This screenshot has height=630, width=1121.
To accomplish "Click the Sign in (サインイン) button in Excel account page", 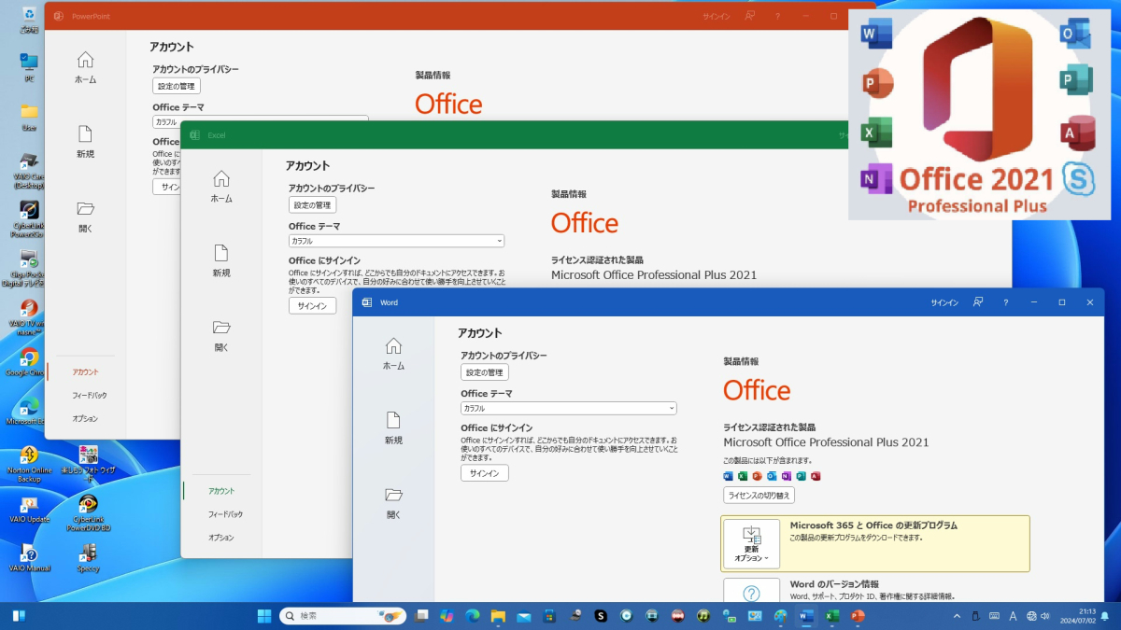I will pyautogui.click(x=312, y=306).
